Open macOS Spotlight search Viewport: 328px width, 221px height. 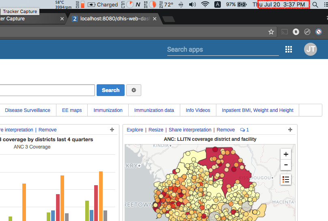(315, 5)
